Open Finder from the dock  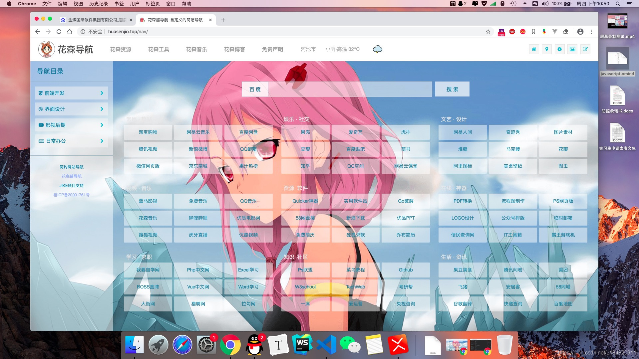(134, 345)
